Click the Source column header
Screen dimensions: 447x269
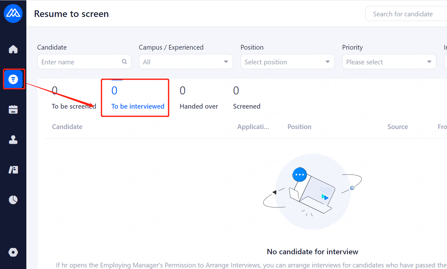pyautogui.click(x=397, y=127)
